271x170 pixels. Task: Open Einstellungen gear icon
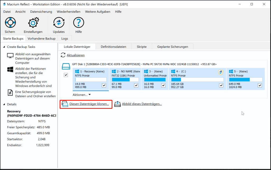[x=33, y=23]
